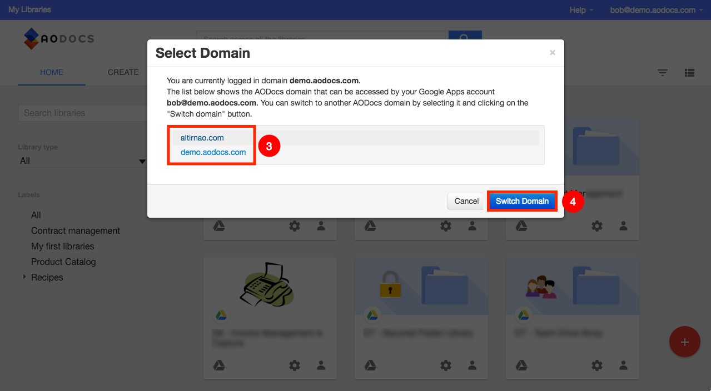This screenshot has height=391, width=711.
Task: Close the Select Domain dialog with the X
Action: tap(552, 53)
